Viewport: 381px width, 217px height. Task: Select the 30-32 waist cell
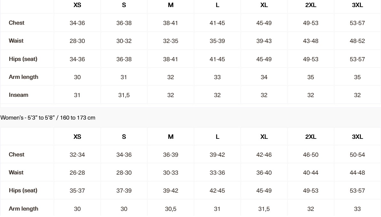[x=124, y=41]
